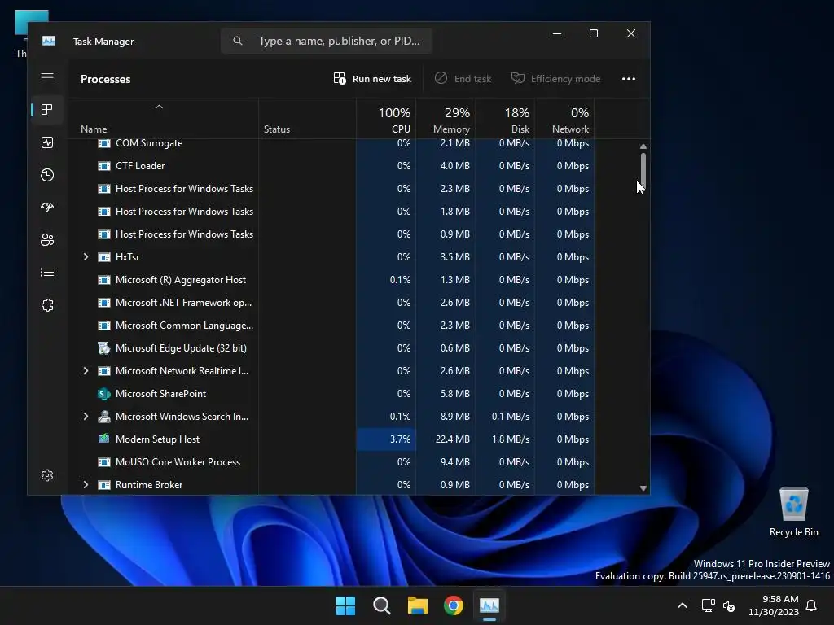Viewport: 834px width, 625px height.
Task: Open the Performance sidebar icon
Action: pos(47,142)
